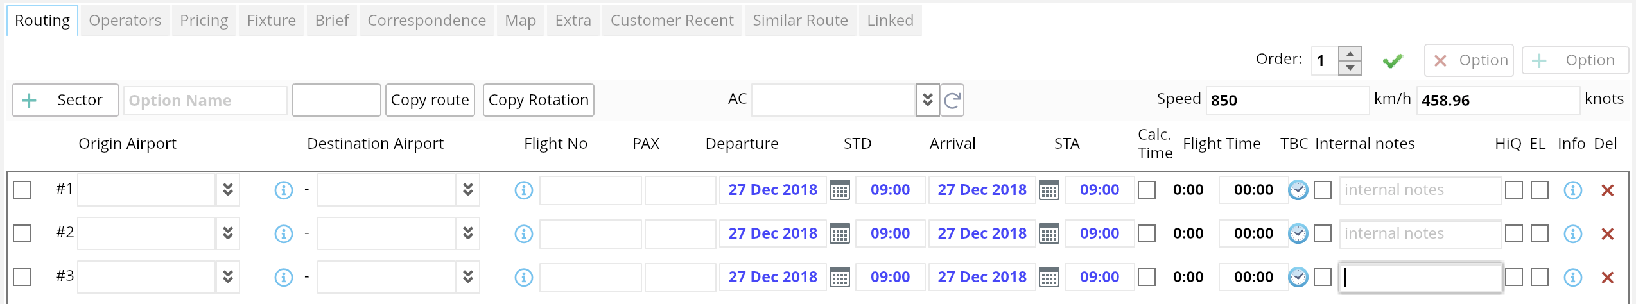Expand Origin Airport dropdown for sector #1
This screenshot has height=304, width=1636.
click(228, 190)
